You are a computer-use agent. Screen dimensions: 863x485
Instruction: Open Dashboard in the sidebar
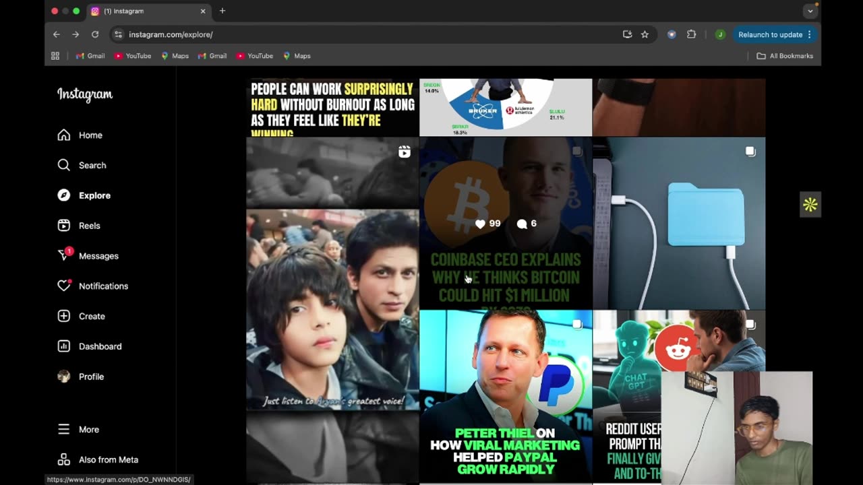tap(100, 346)
